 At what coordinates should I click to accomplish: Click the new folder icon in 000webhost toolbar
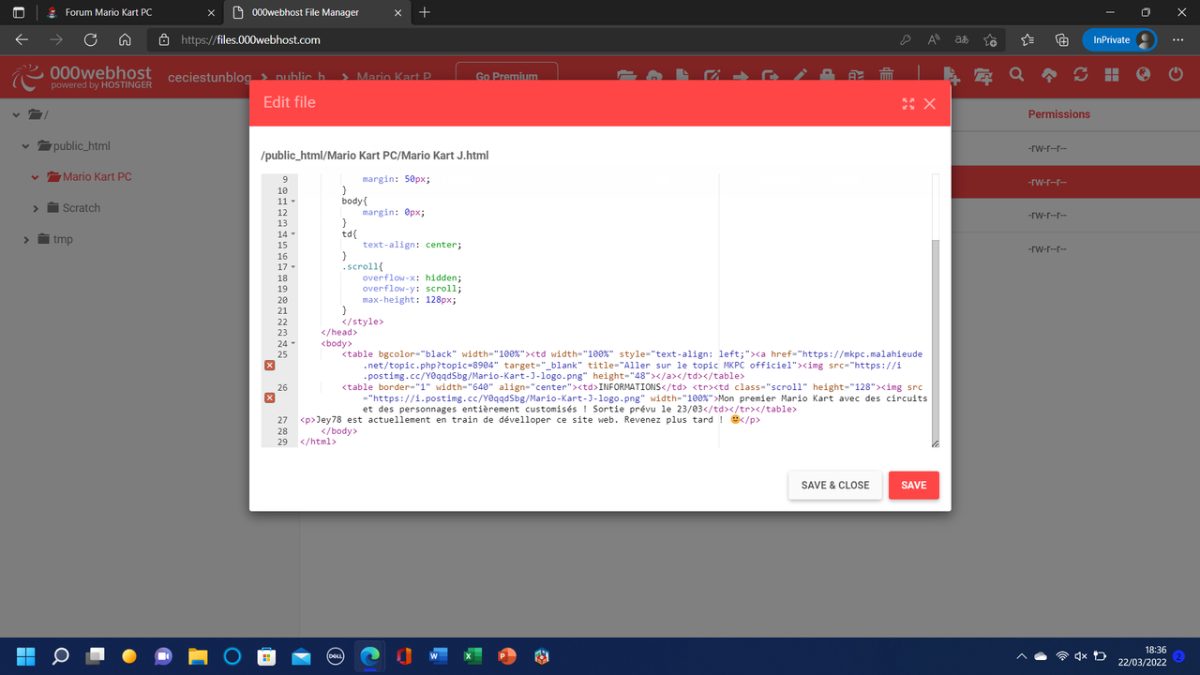click(983, 76)
